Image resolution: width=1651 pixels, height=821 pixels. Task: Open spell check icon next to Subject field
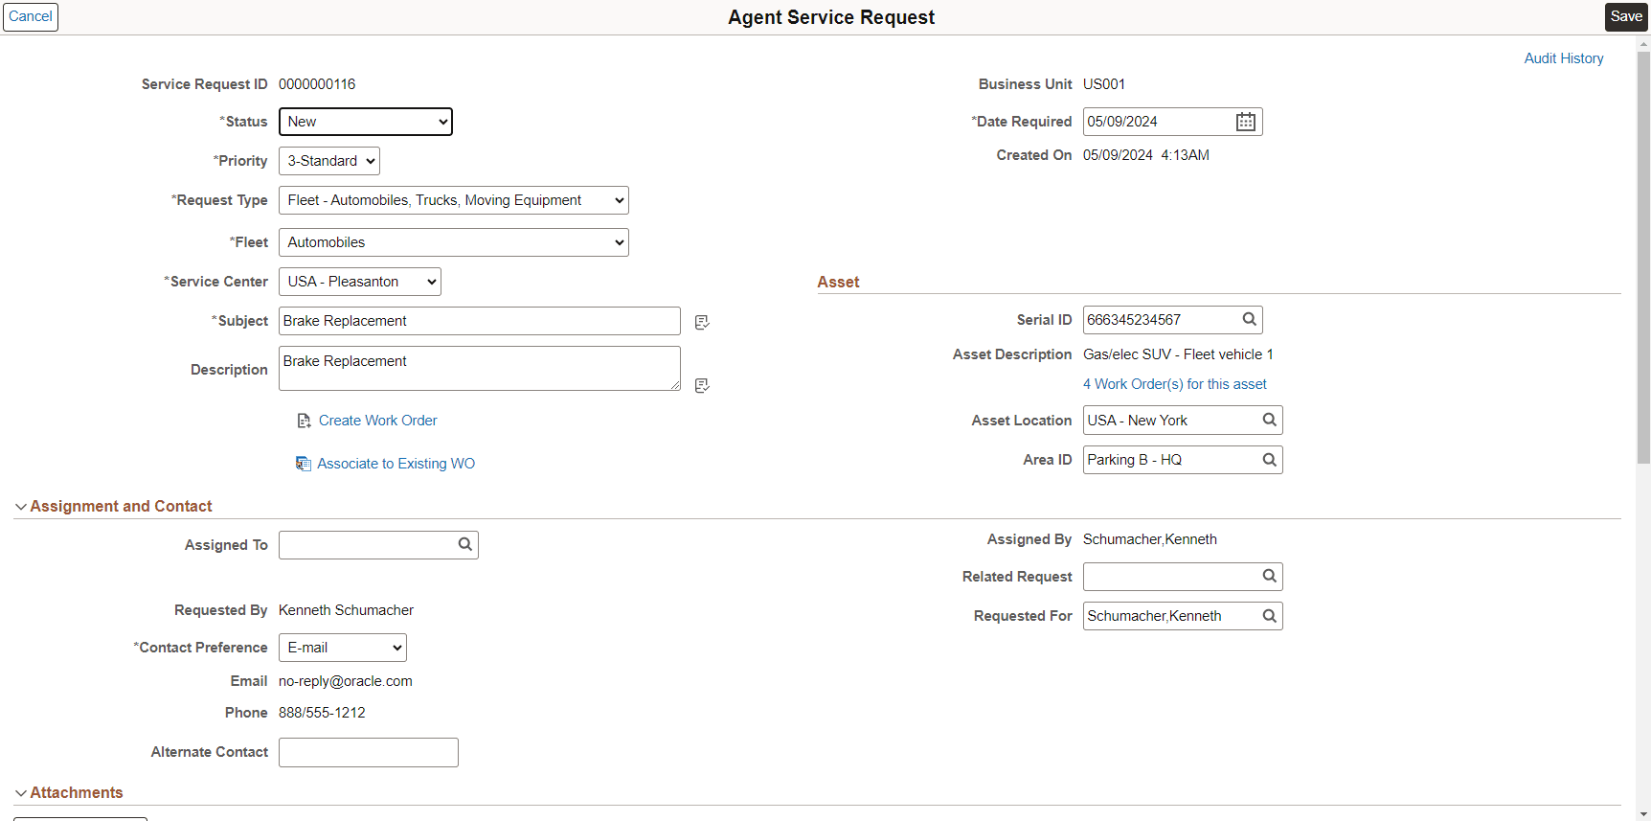point(702,322)
